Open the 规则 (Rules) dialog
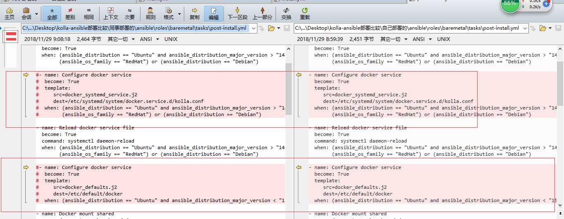 tap(151, 13)
